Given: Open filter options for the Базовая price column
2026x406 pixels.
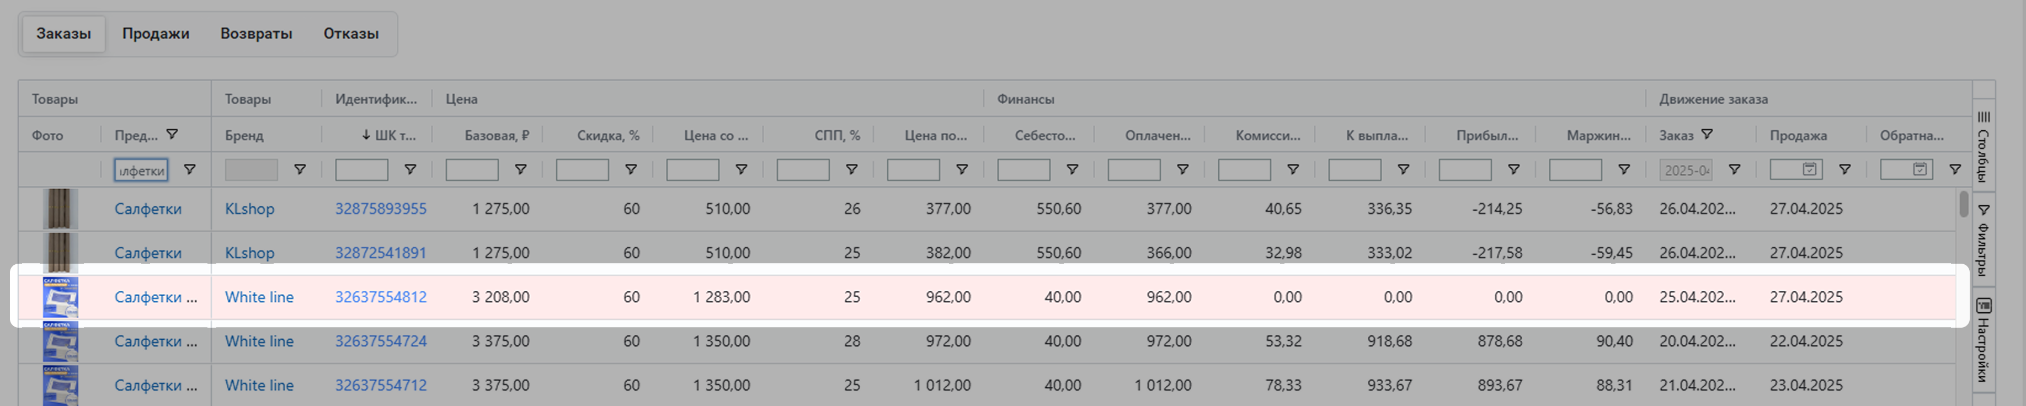Looking at the screenshot, I should click(520, 169).
